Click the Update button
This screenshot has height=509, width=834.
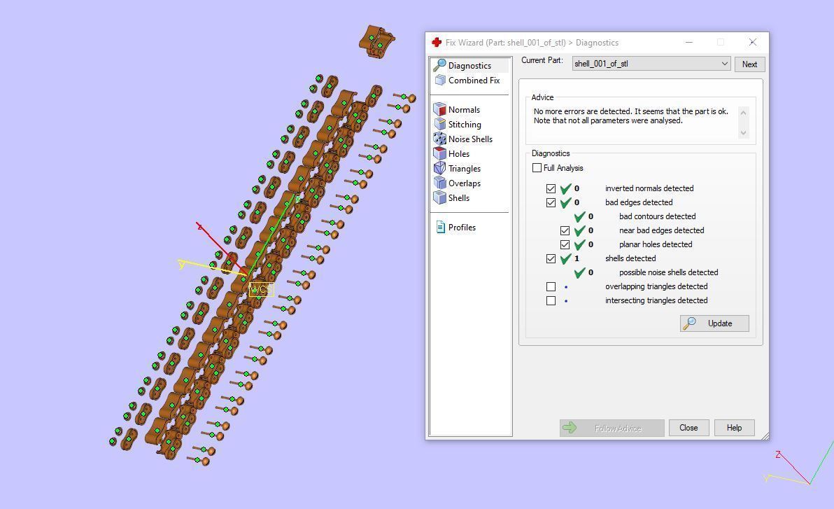[714, 323]
